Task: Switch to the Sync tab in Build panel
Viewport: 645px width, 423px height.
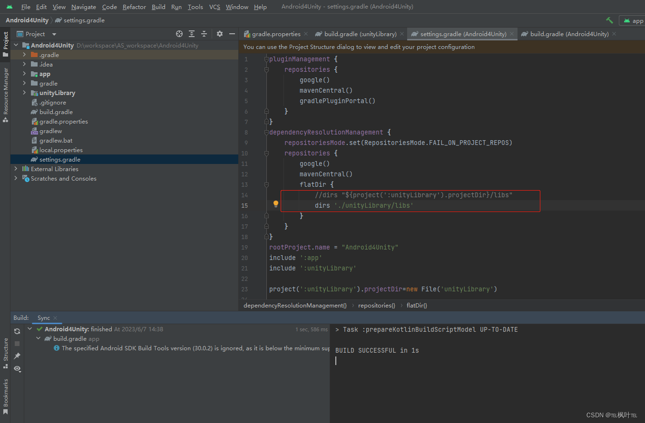Action: click(44, 318)
